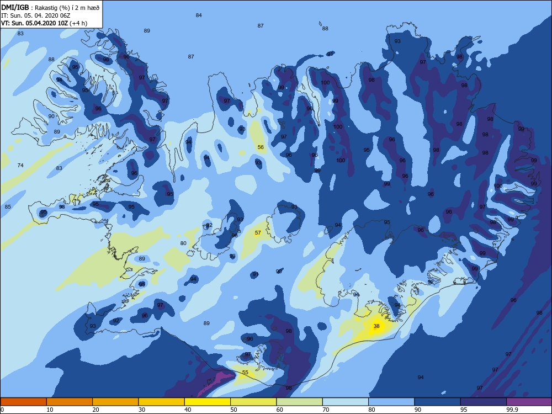Image resolution: width=552 pixels, height=414 pixels.
Task: Click the purple above-99.9 legend swatch
Action: click(x=529, y=402)
